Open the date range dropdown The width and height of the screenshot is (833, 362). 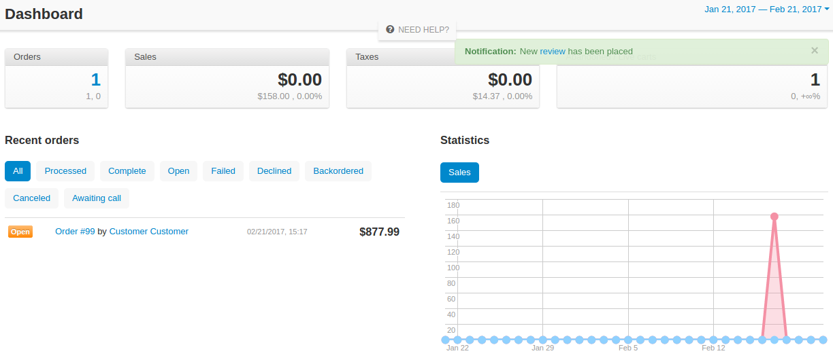tap(766, 9)
